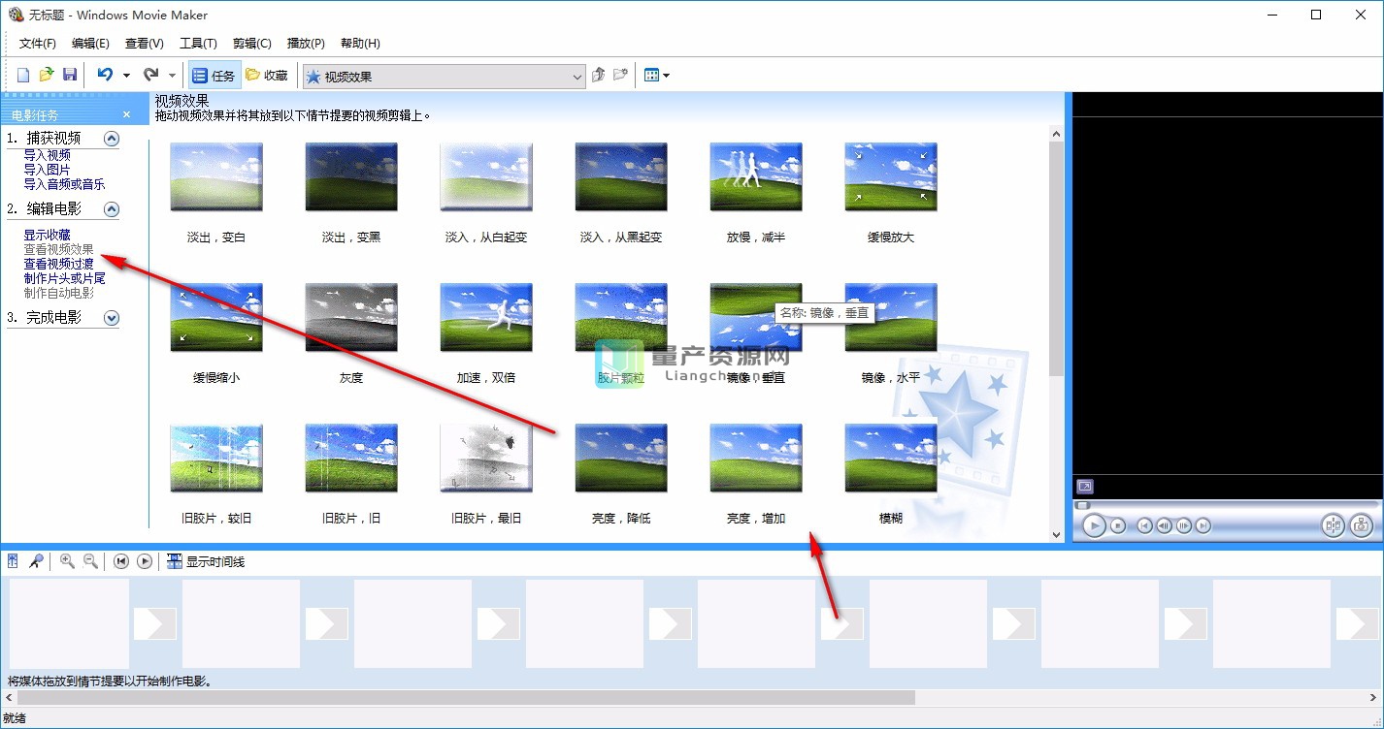
Task: Select the 淡入，从黑起变 effect thumbnail
Action: (x=620, y=176)
